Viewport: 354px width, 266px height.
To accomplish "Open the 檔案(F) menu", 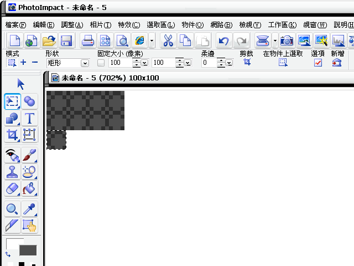I will 15,24.
